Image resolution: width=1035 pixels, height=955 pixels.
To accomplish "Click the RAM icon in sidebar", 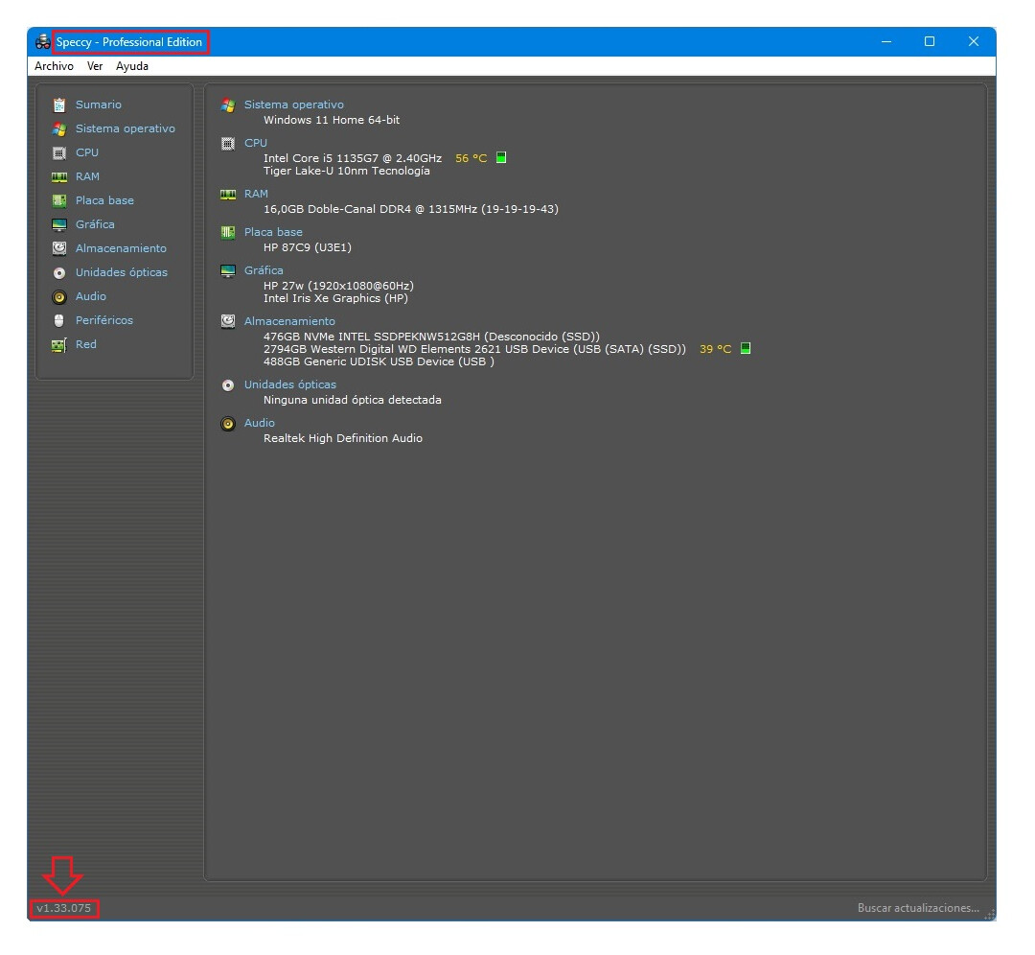I will (x=58, y=176).
